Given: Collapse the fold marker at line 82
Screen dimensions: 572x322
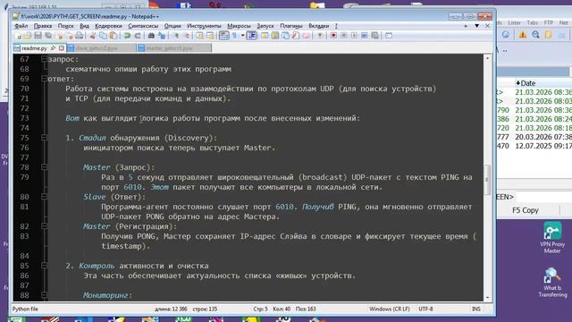Looking at the screenshot, I should click(x=44, y=226).
